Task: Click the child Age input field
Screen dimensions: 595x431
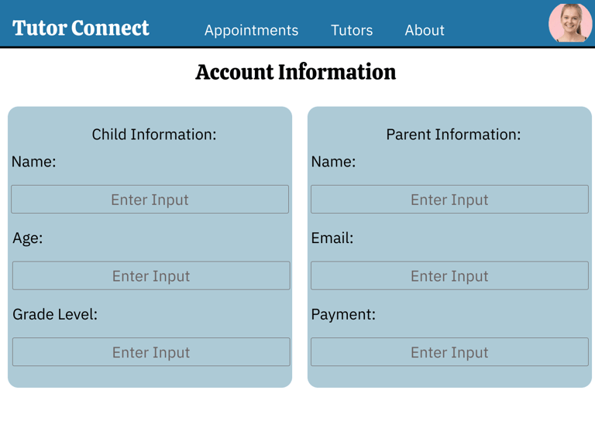Action: pyautogui.click(x=151, y=276)
